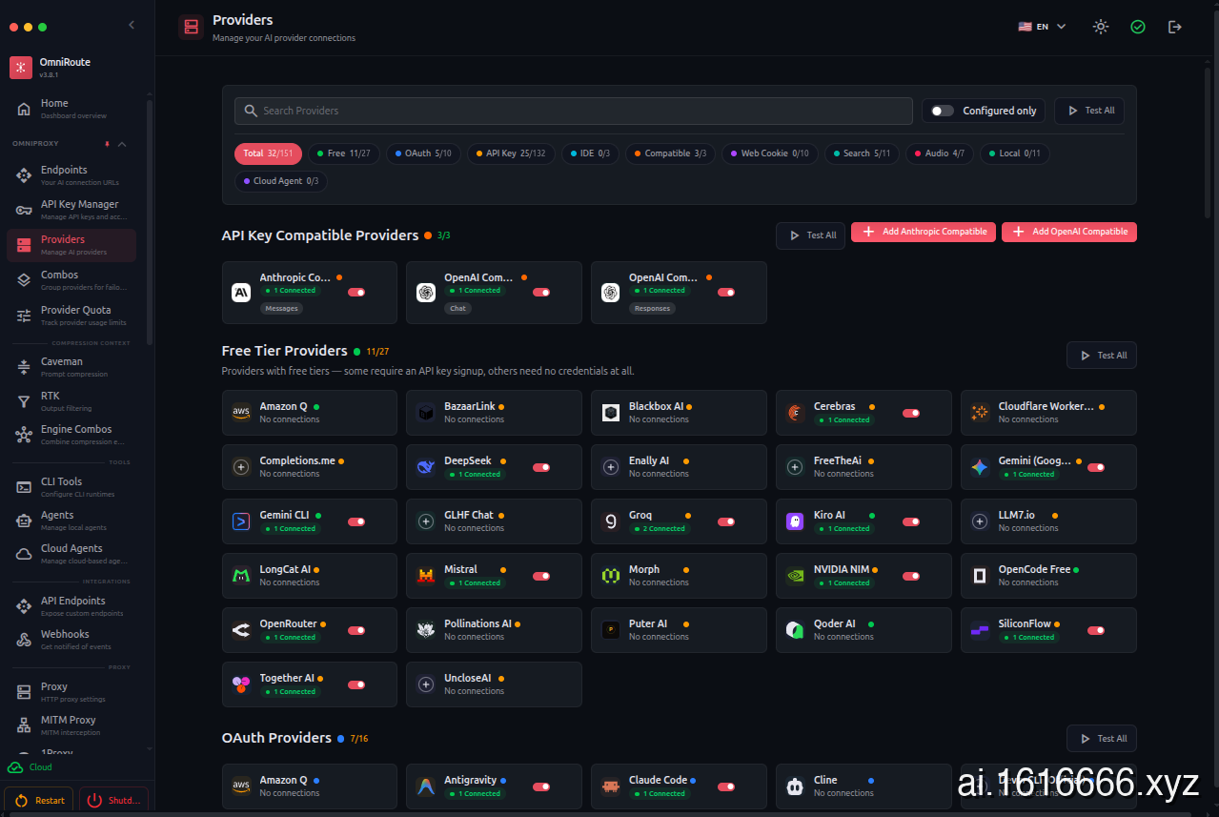The image size is (1219, 817).
Task: Open API Key Manager in sidebar
Action: [71, 210]
